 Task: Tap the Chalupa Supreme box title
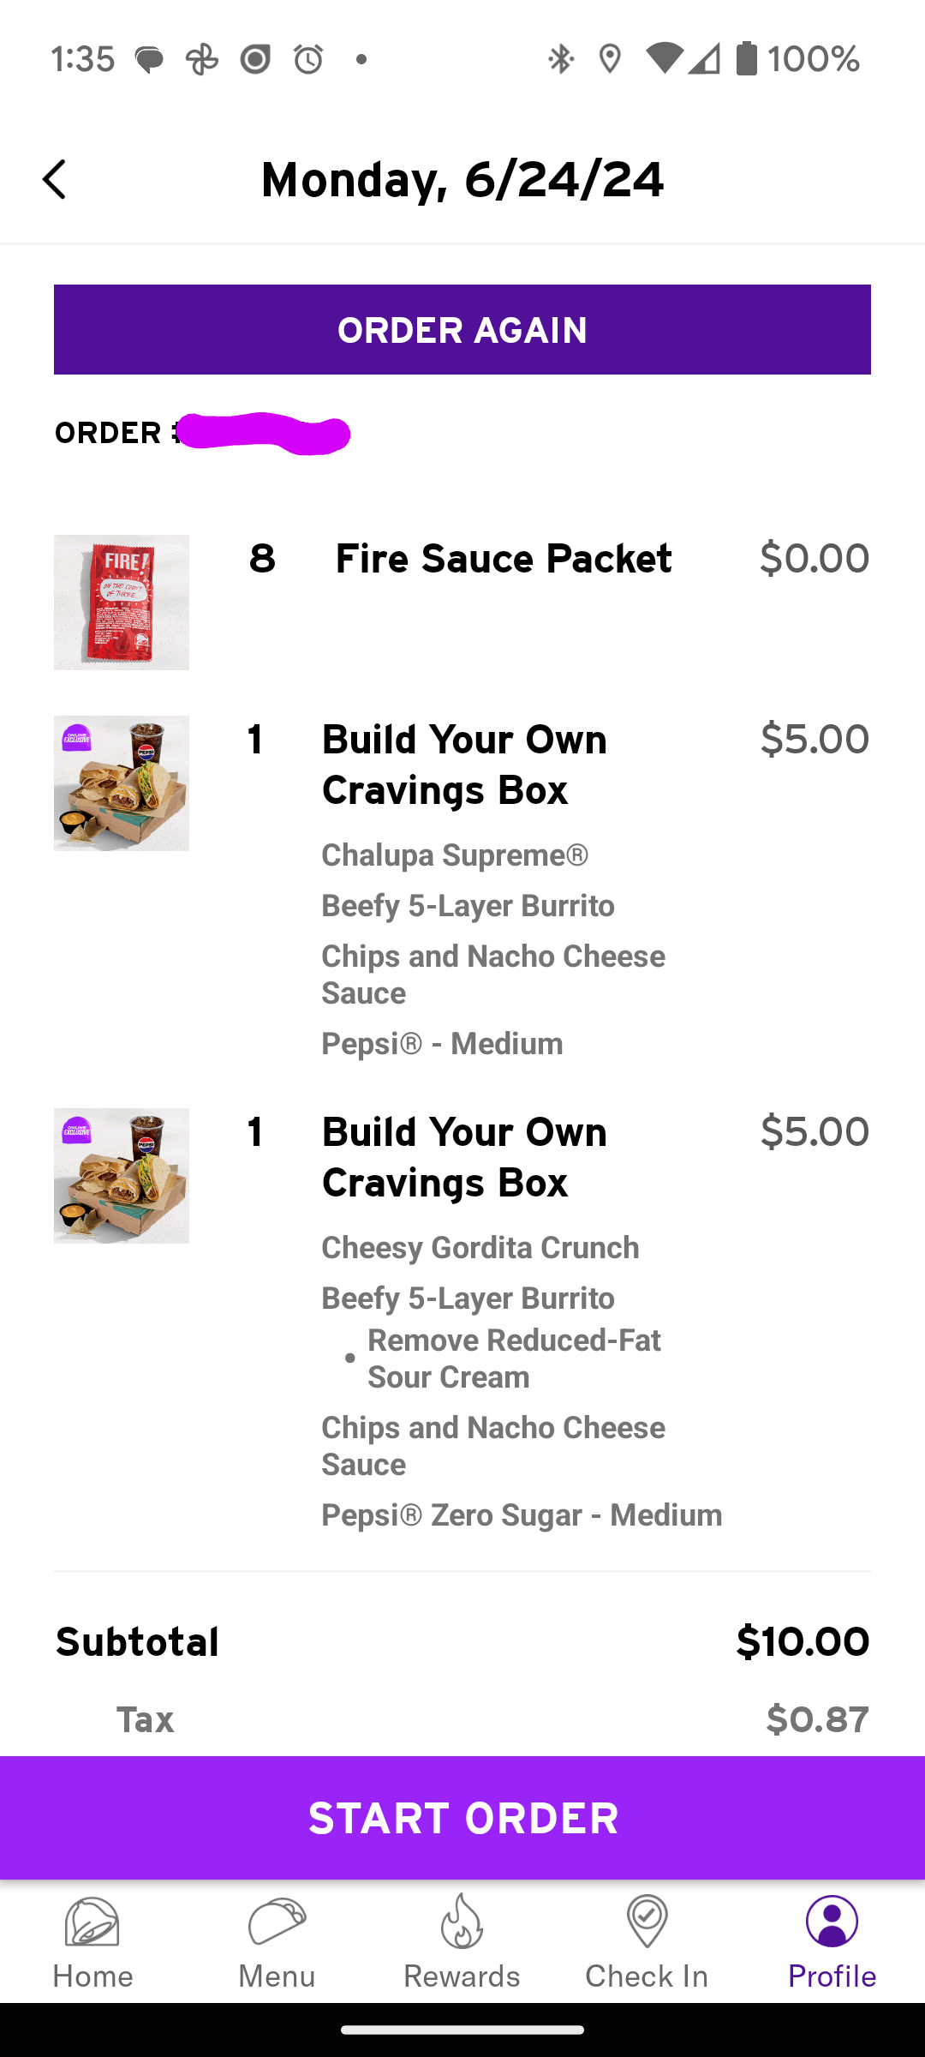pos(464,765)
